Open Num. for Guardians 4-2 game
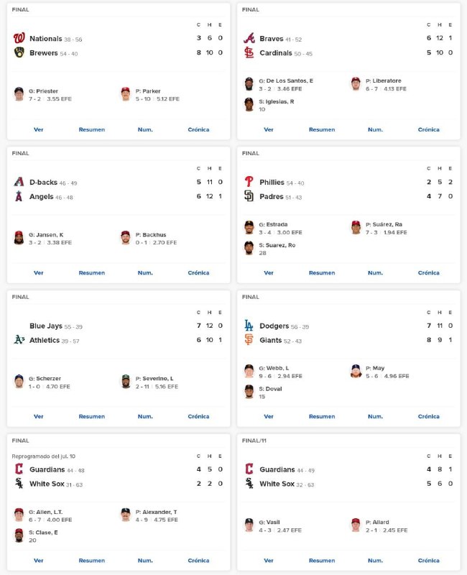 (145, 561)
